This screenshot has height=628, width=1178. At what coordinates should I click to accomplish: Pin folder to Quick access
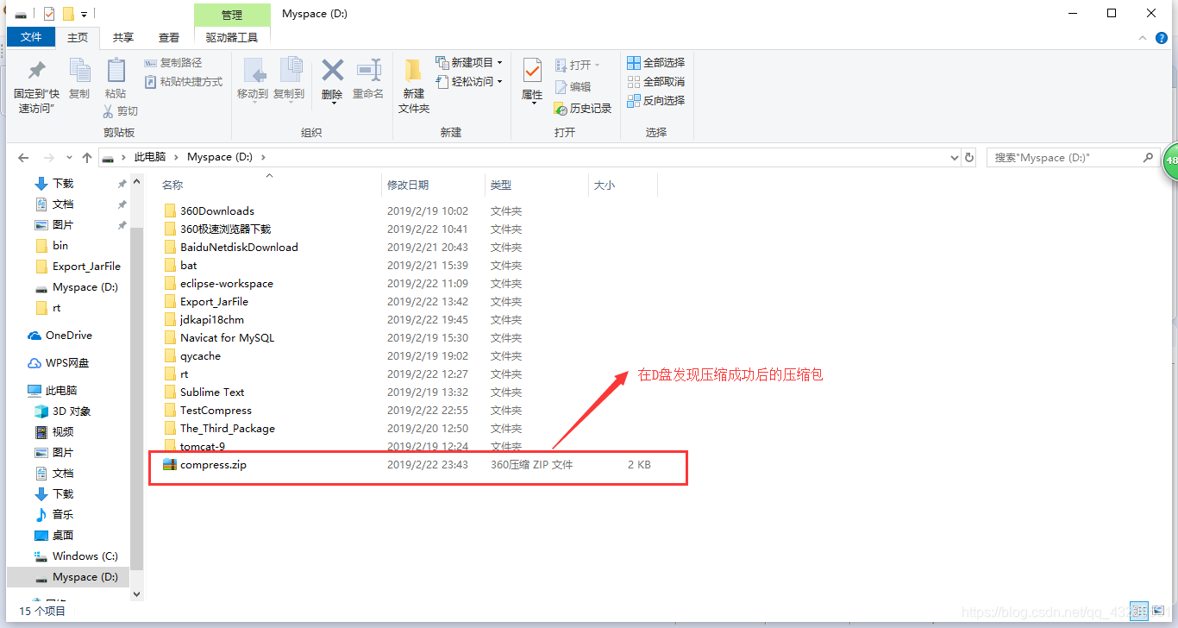click(x=36, y=87)
